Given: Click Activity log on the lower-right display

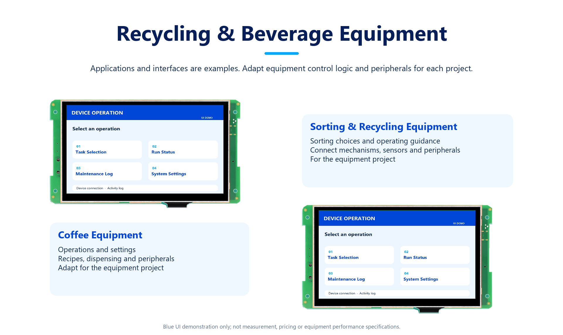Looking at the screenshot, I should pos(367,293).
